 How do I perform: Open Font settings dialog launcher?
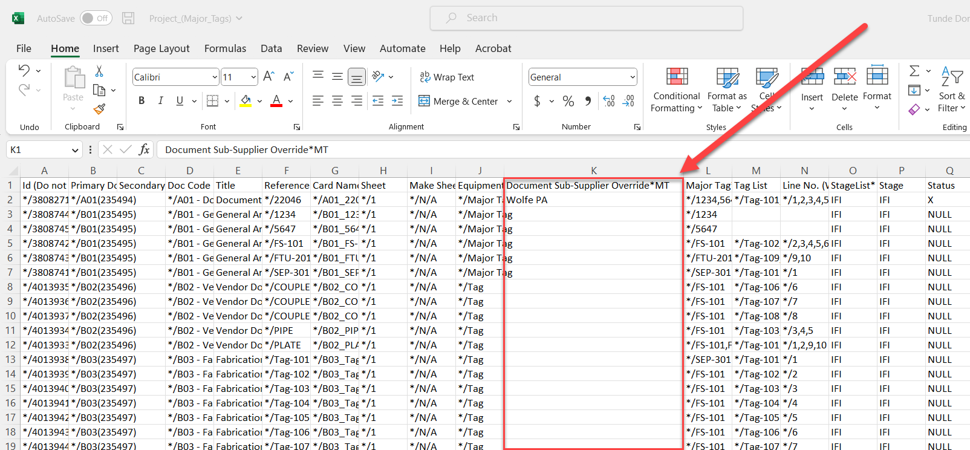(x=297, y=127)
